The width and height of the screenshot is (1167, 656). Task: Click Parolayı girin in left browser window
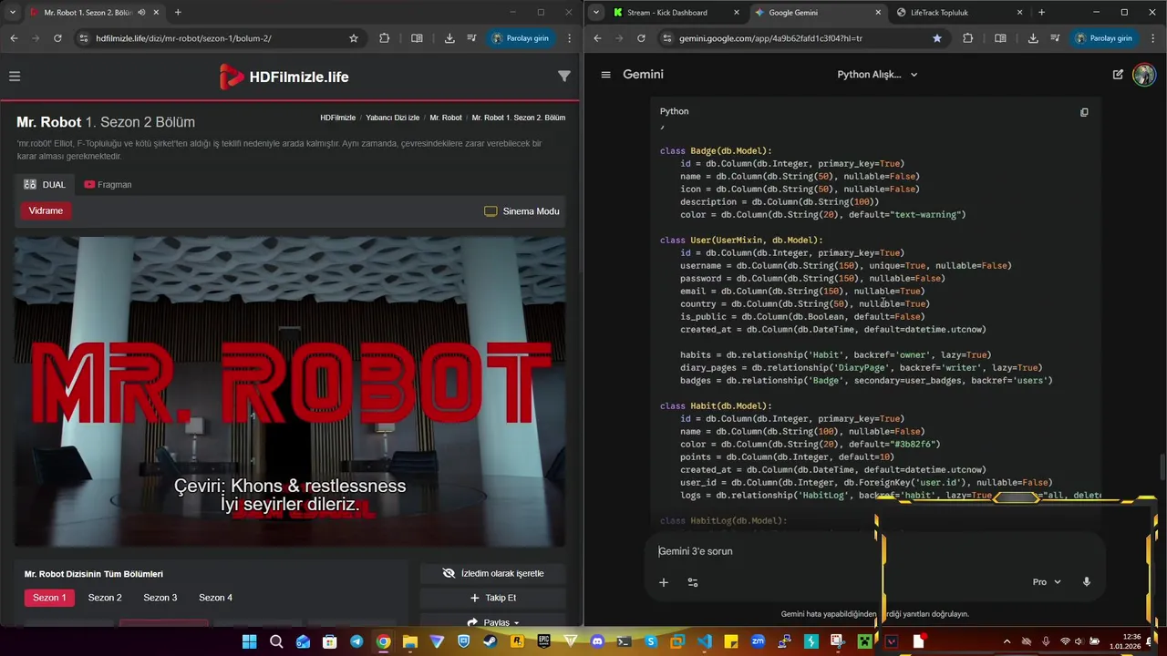[521, 38]
